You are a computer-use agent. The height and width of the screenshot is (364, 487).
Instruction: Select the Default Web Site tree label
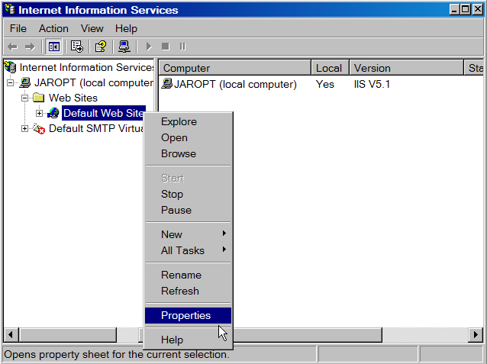tap(104, 113)
